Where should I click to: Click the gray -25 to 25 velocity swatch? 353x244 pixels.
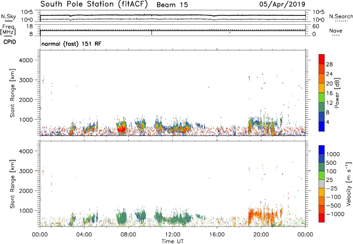click(x=322, y=184)
